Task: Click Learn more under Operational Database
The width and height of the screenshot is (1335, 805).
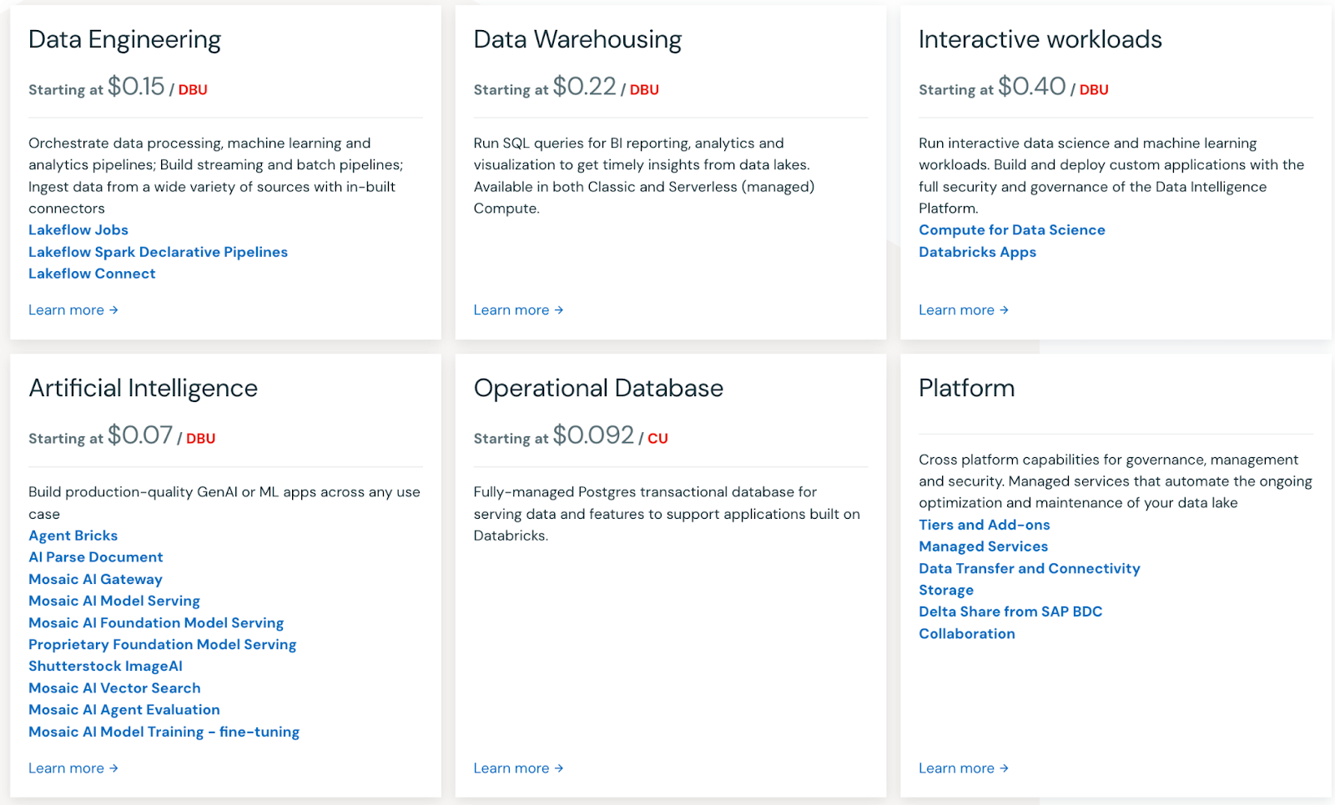Action: click(518, 768)
